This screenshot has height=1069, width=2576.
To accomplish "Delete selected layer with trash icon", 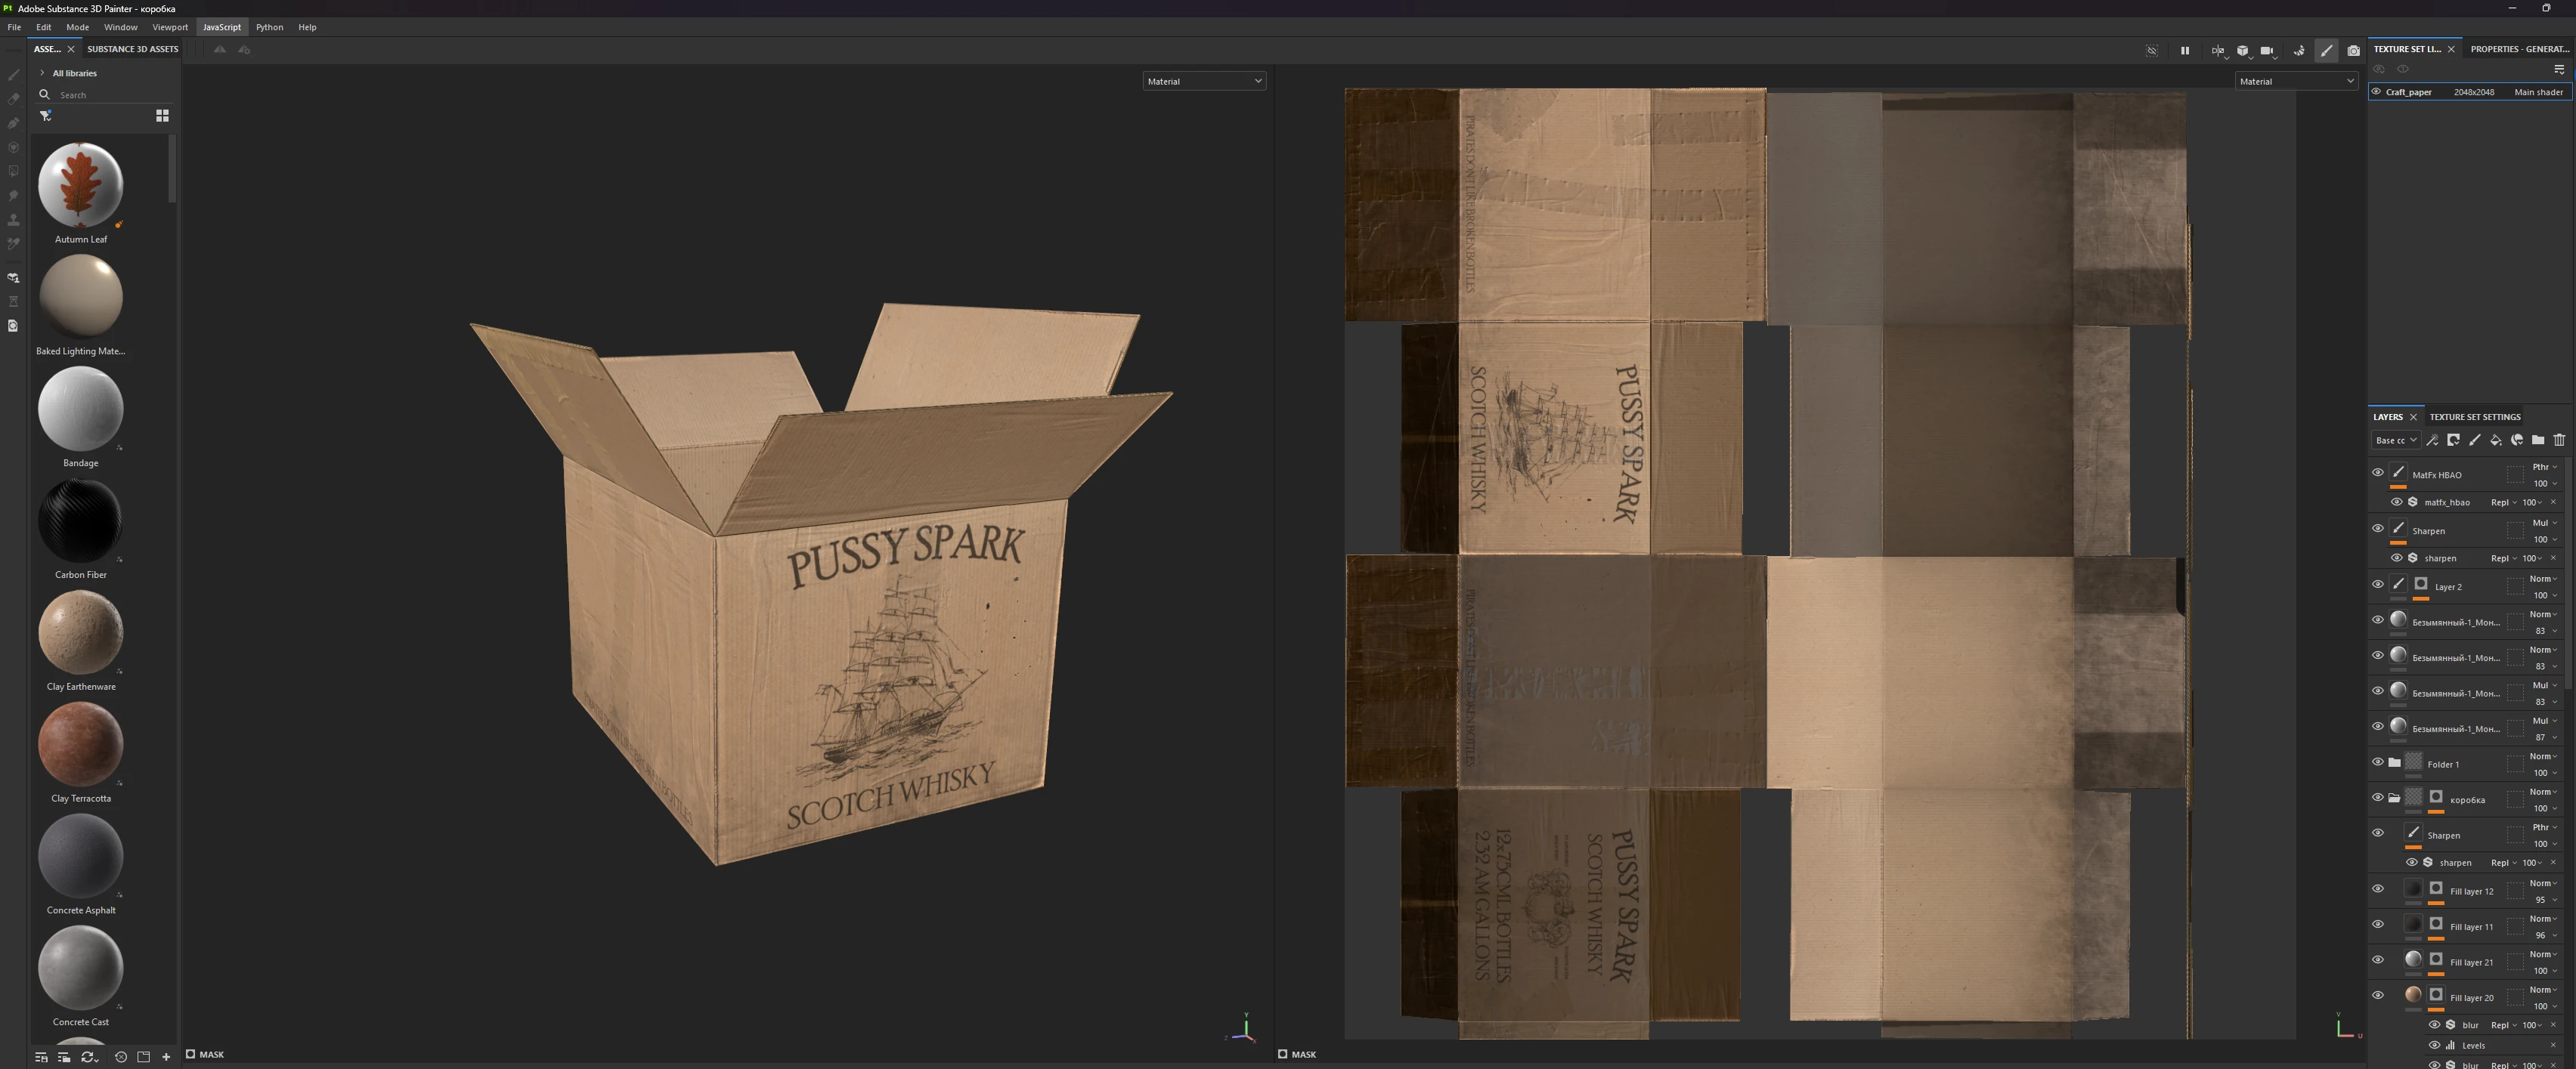I will tap(2559, 440).
